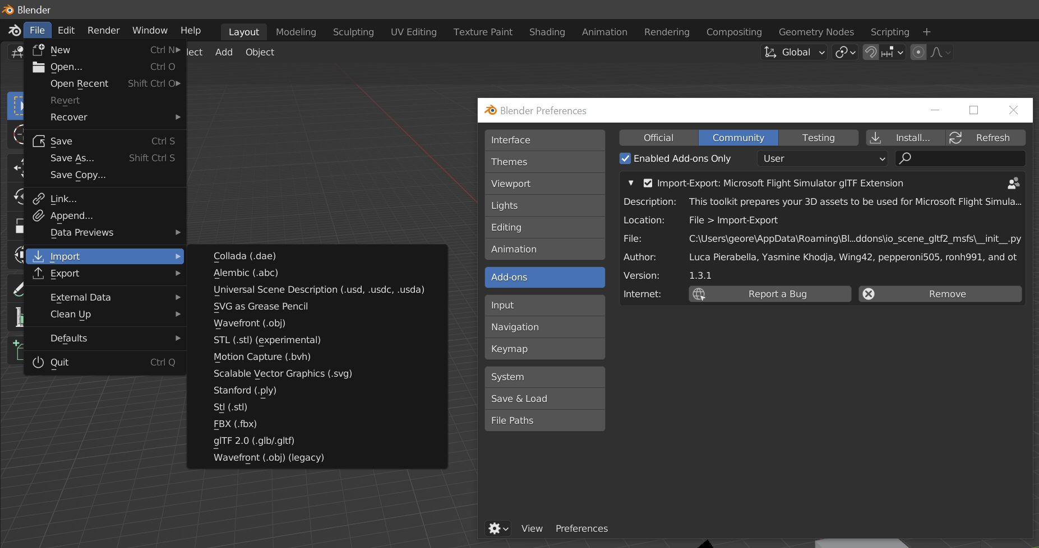
Task: Disable the Microsoft Flight Simulator glTF add-on
Action: 648,183
